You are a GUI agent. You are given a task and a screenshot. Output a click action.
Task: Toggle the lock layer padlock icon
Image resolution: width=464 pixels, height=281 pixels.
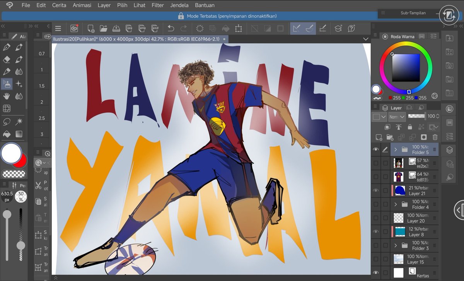(410, 127)
